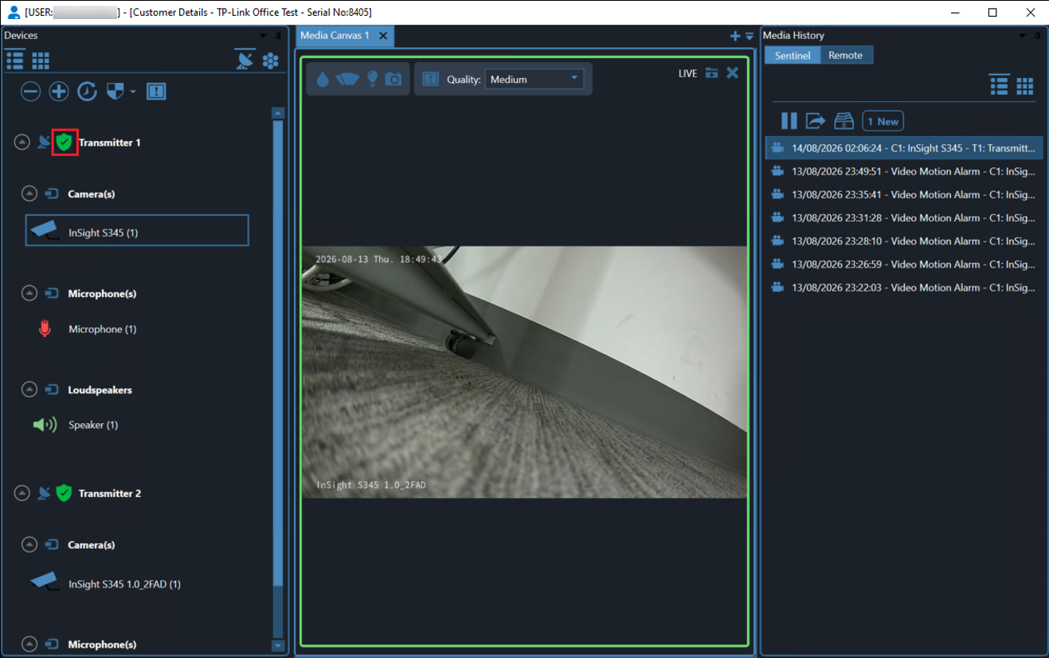Click the Devices scrollbar up arrow
The image size is (1049, 658).
[x=278, y=113]
